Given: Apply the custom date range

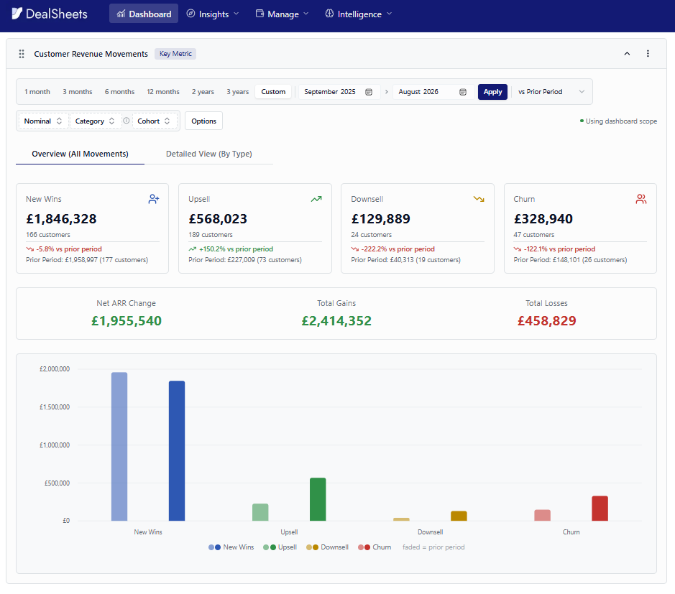Looking at the screenshot, I should coord(492,92).
